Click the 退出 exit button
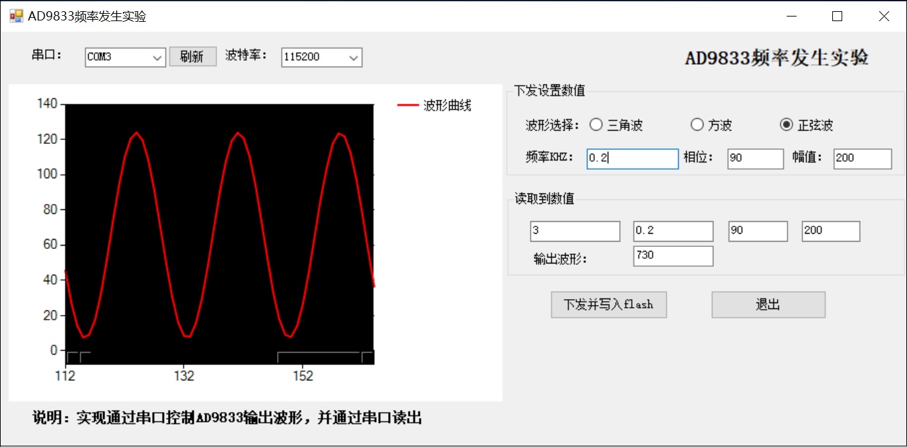907x447 pixels. (768, 304)
